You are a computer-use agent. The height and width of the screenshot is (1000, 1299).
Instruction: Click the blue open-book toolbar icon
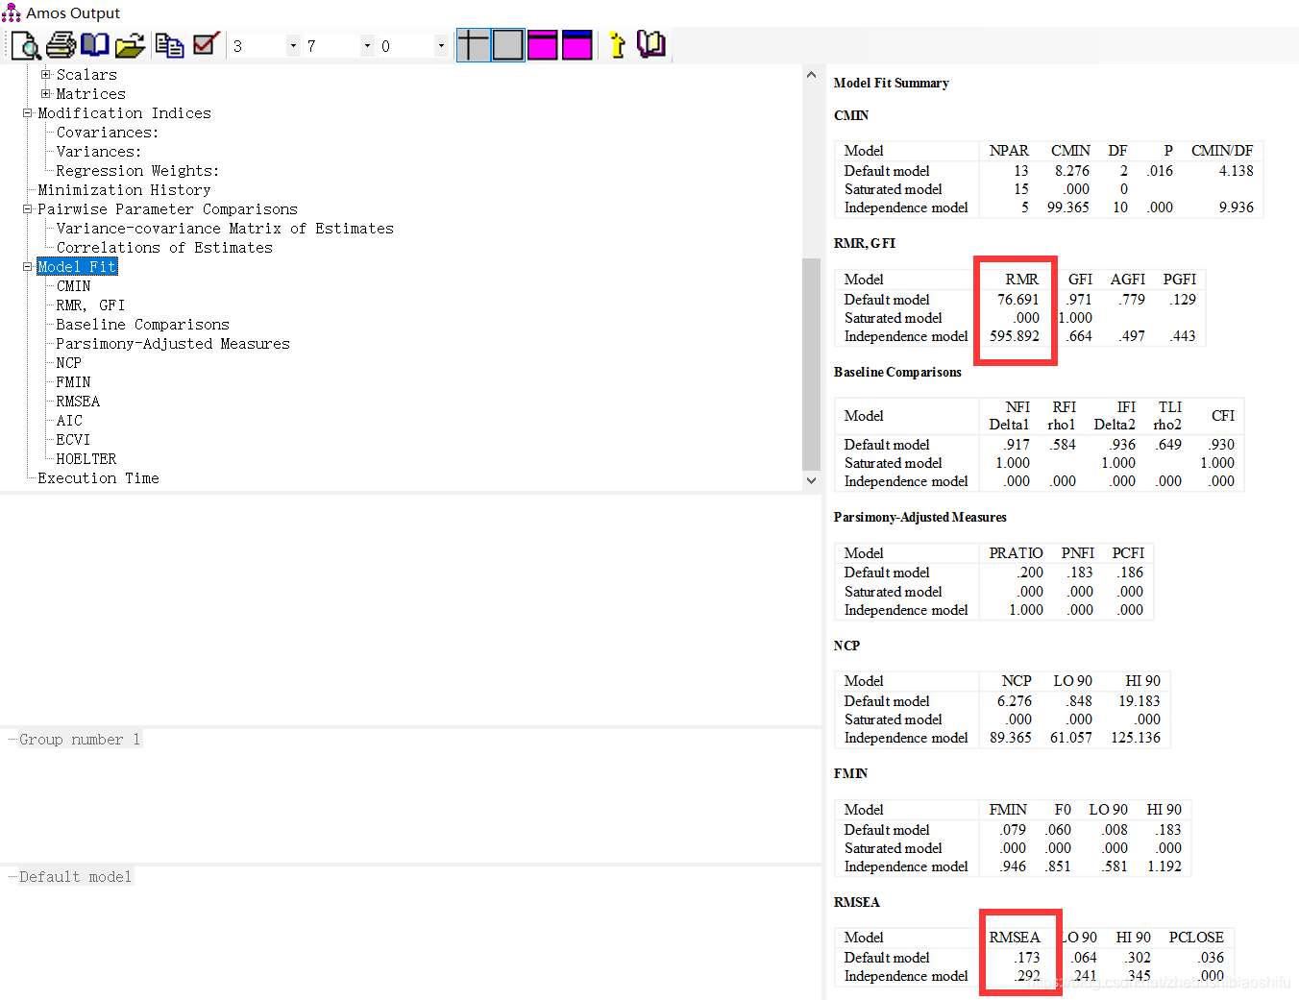[95, 45]
